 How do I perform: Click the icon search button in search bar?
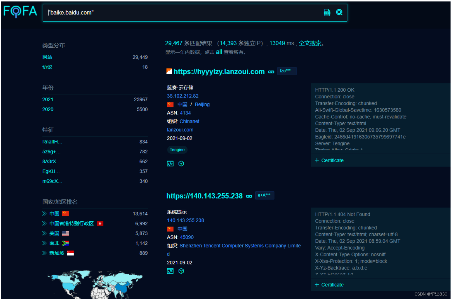[327, 12]
